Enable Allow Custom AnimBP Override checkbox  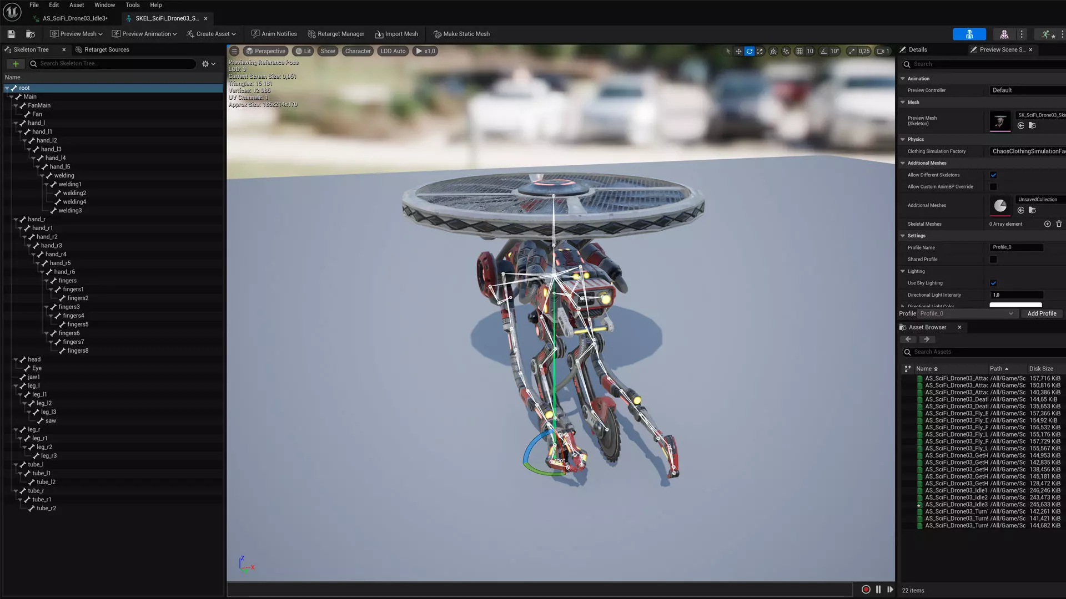point(993,187)
